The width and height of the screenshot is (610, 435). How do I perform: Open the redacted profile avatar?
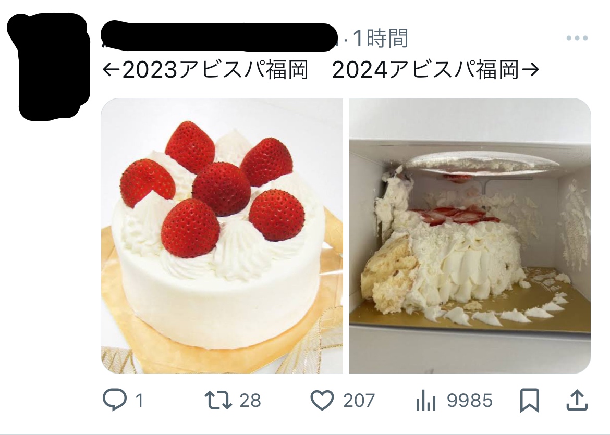(48, 66)
